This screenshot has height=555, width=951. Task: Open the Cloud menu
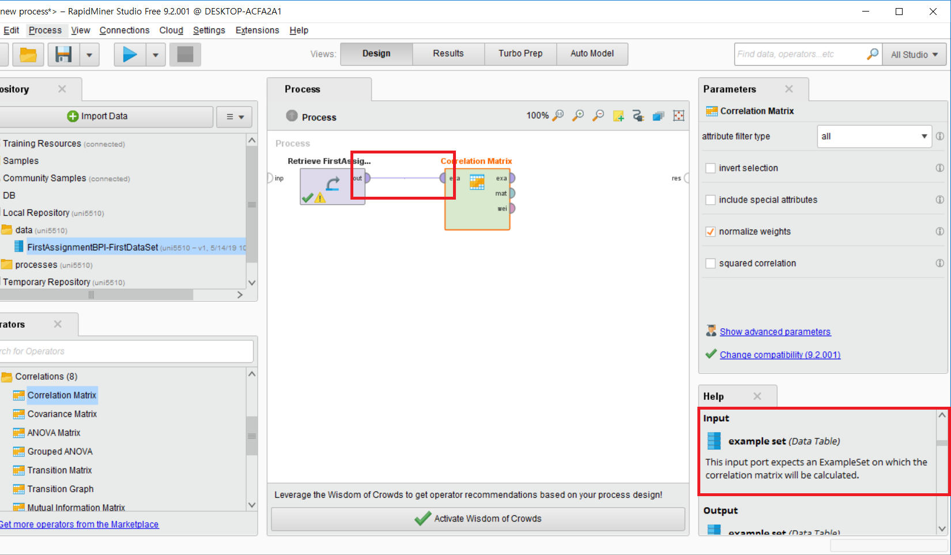point(171,30)
